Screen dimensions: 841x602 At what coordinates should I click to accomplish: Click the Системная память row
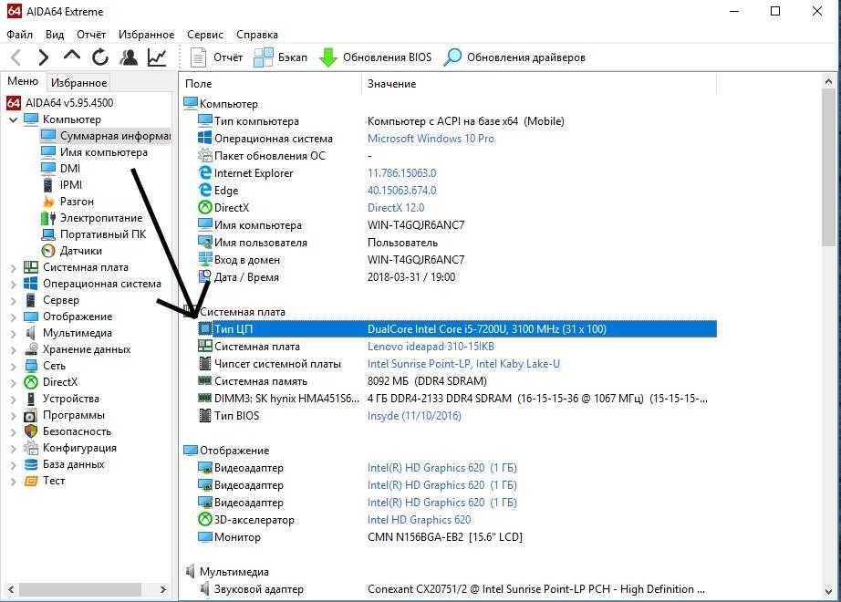pyautogui.click(x=457, y=381)
